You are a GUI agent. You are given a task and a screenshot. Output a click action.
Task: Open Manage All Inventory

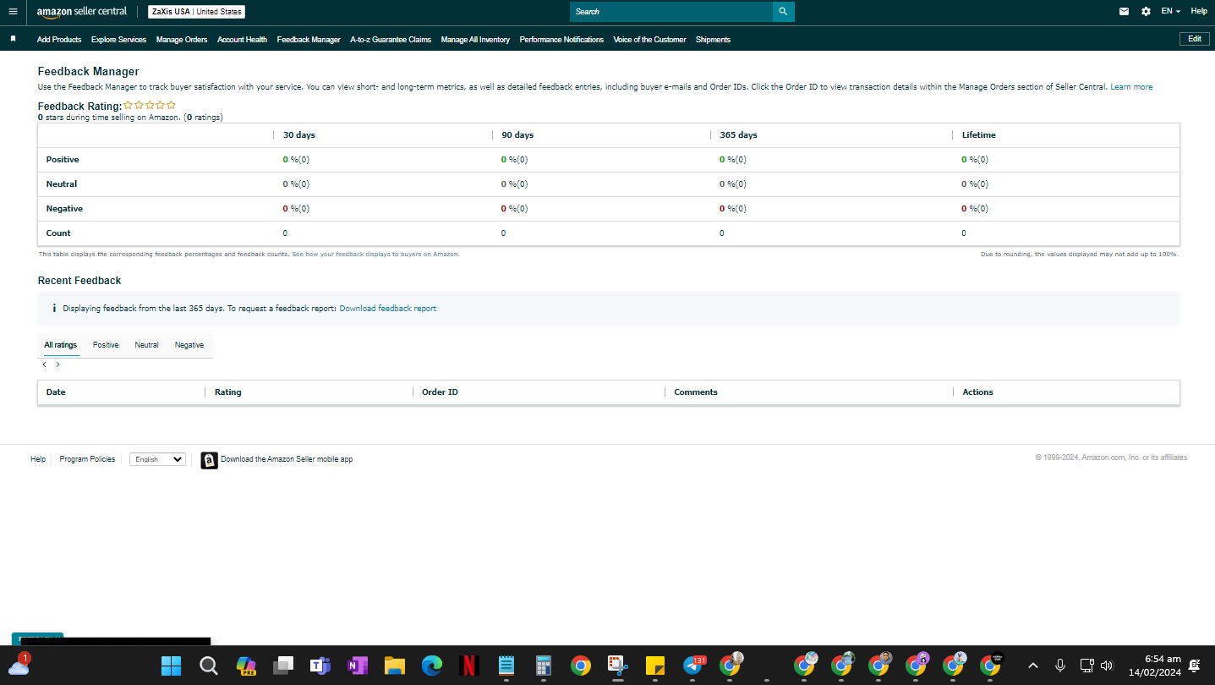pyautogui.click(x=475, y=40)
